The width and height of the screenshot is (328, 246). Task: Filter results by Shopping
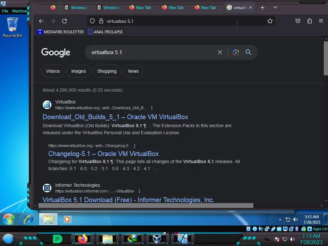click(107, 71)
